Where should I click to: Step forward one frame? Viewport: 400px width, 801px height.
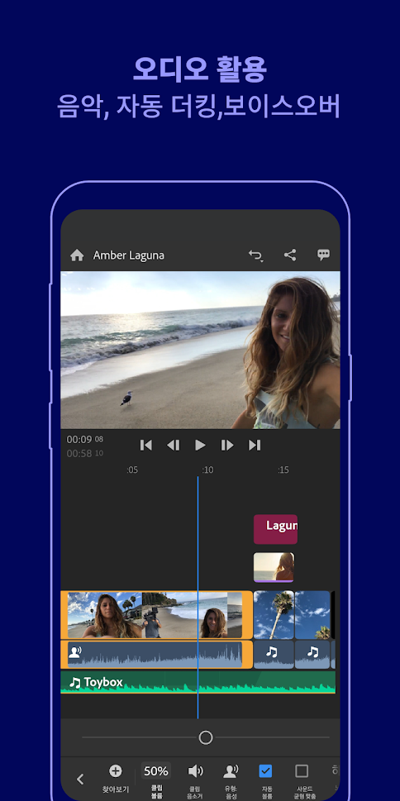[227, 445]
